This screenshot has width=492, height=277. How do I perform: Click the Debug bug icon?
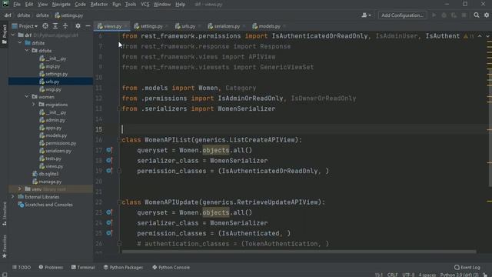click(444, 15)
